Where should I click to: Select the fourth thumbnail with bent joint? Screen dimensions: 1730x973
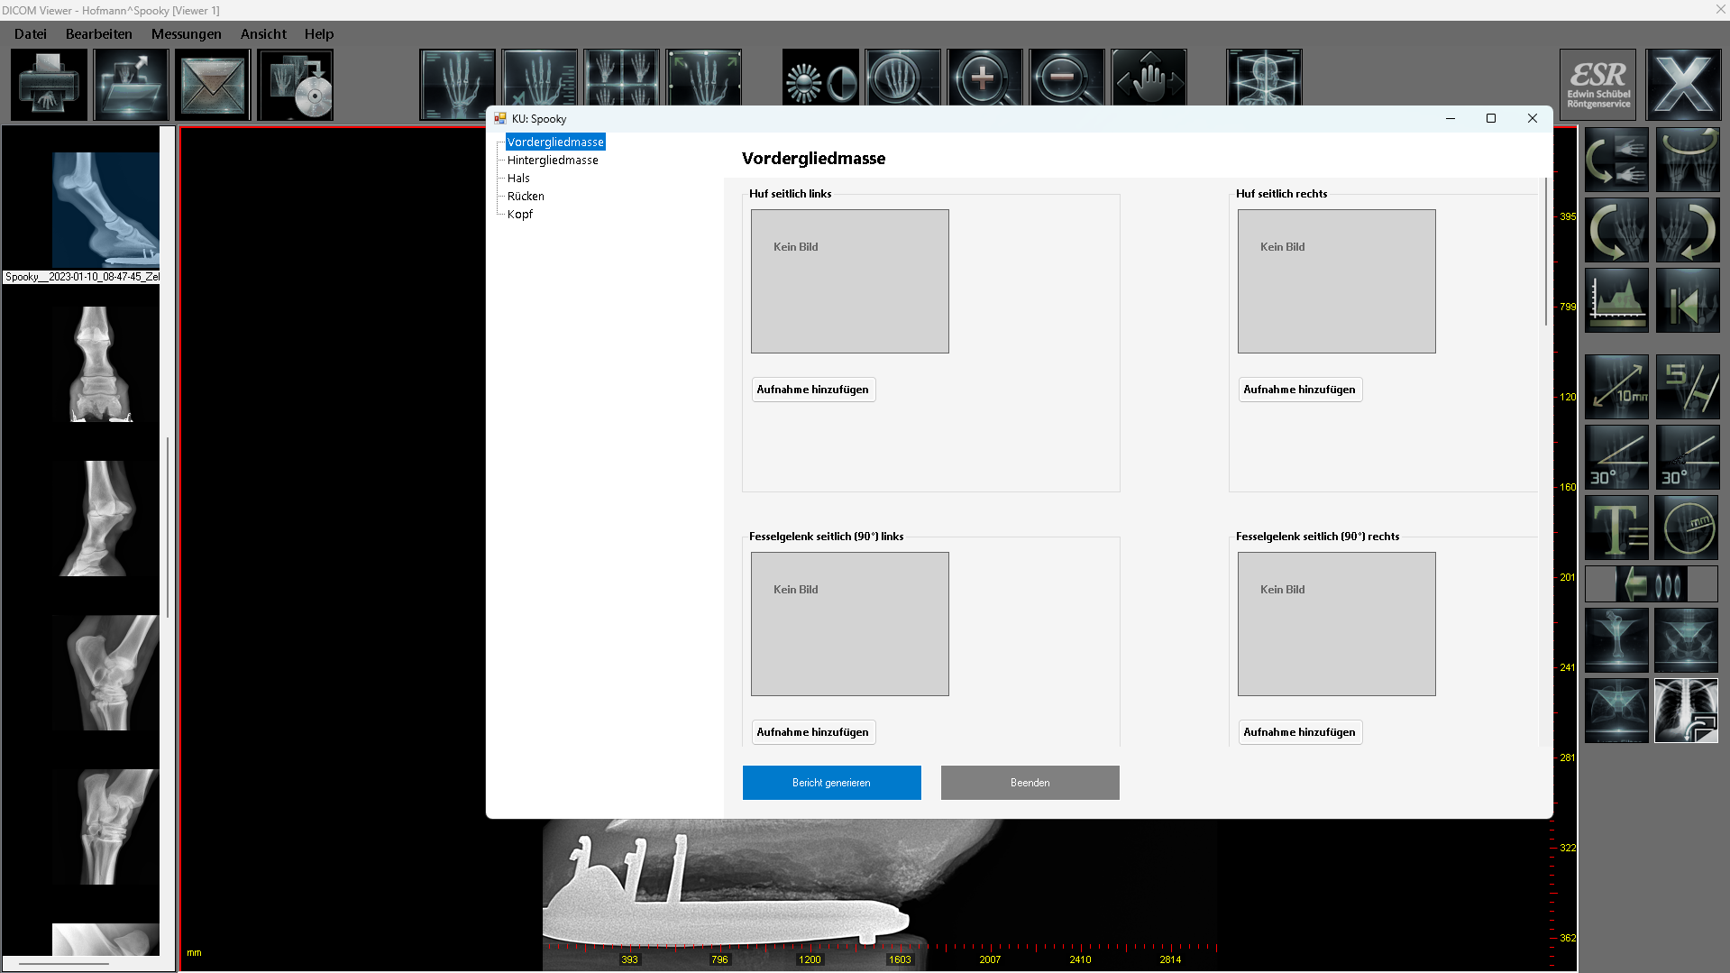pyautogui.click(x=105, y=673)
